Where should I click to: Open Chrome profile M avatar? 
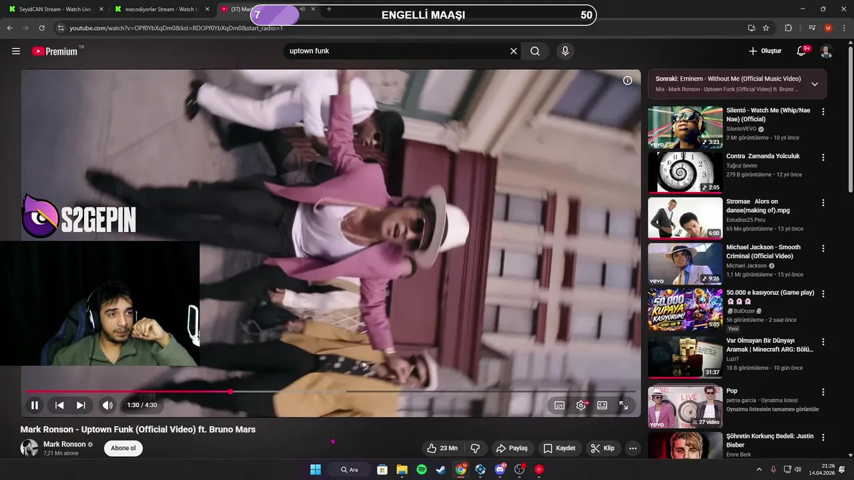pos(828,28)
